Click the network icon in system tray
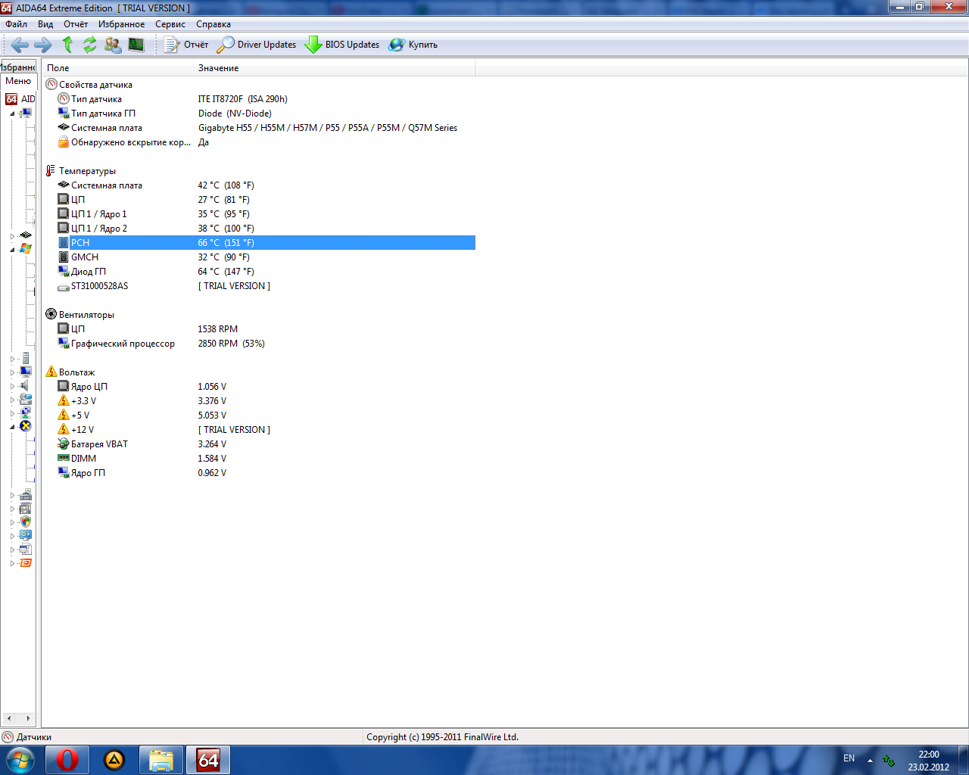 point(889,760)
